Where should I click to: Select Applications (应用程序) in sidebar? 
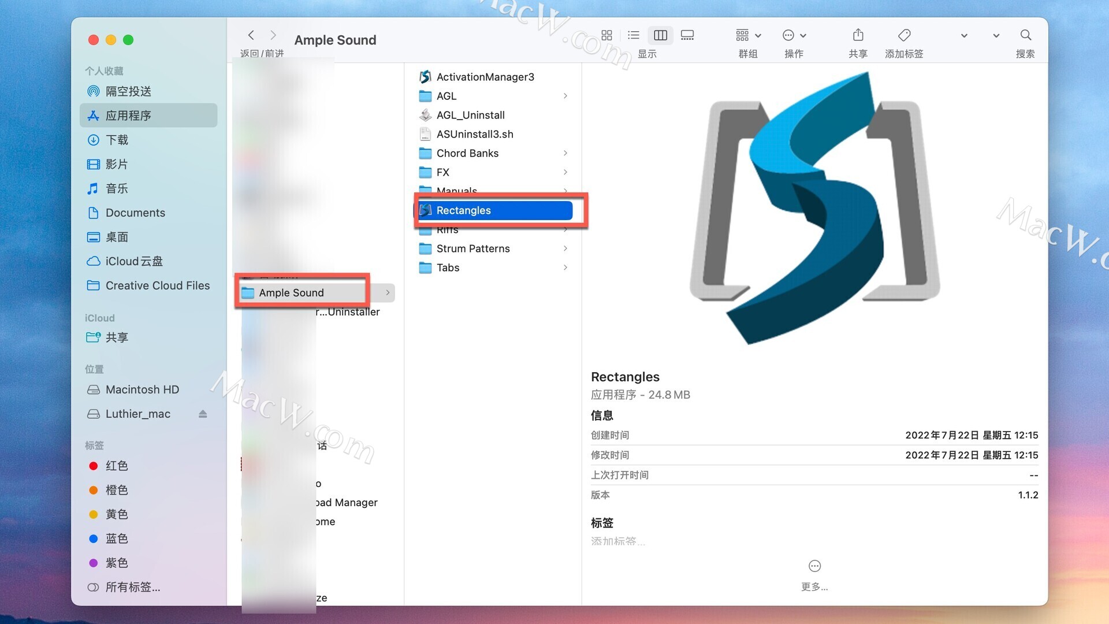[148, 116]
